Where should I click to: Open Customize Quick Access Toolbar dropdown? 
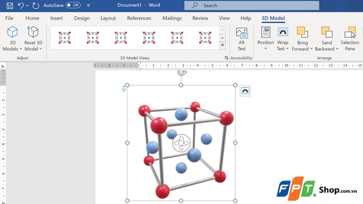coord(88,5)
